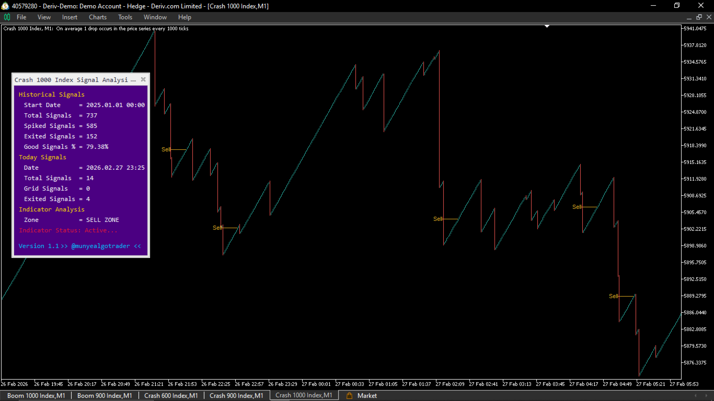Click the chart shift triangle marker at top
This screenshot has height=401, width=714.
tap(547, 26)
